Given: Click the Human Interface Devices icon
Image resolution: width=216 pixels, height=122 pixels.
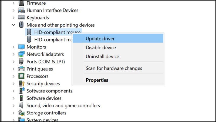Looking at the screenshot, I should [21, 11].
